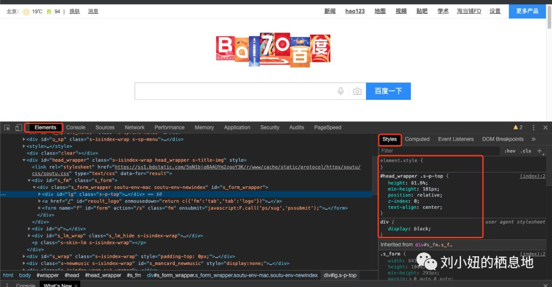Image resolution: width=552 pixels, height=287 pixels.
Task: Open the Application tab
Action: 237,127
